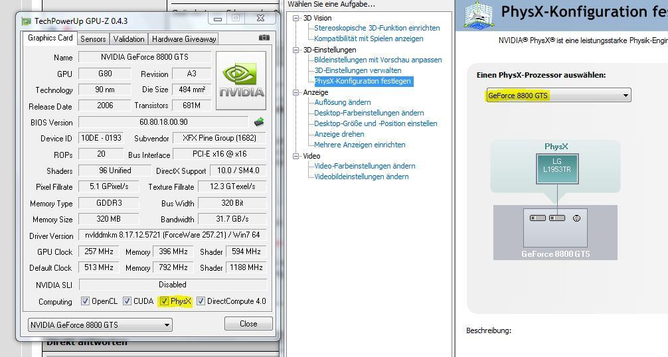Click the Bus Interface value PCI-E x16
The width and height of the screenshot is (668, 357).
pos(219,154)
